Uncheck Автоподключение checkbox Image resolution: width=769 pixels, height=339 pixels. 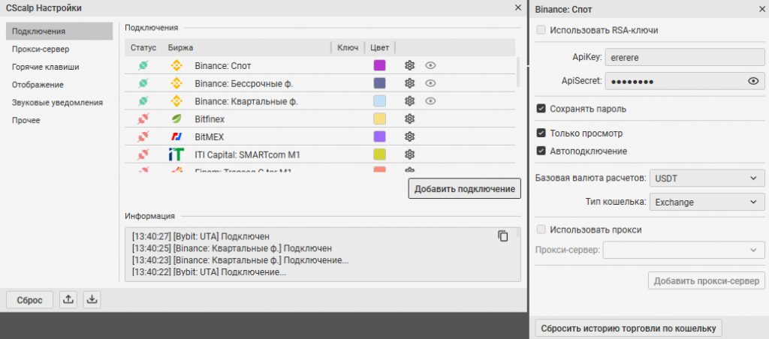click(541, 151)
